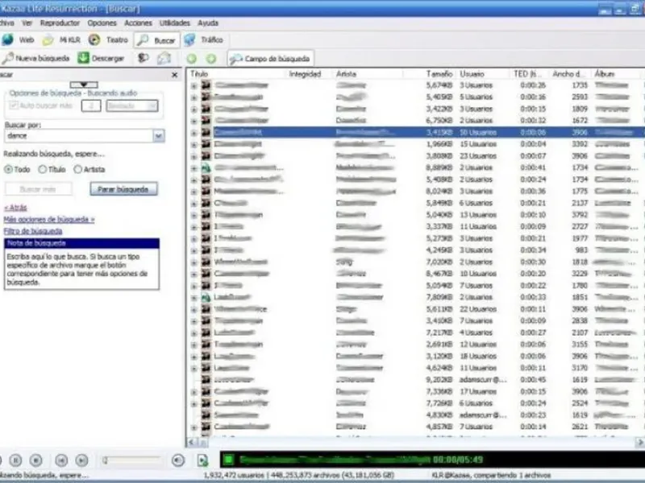Expand the result row sized 7,809KB
The image size is (645, 483).
(x=193, y=298)
